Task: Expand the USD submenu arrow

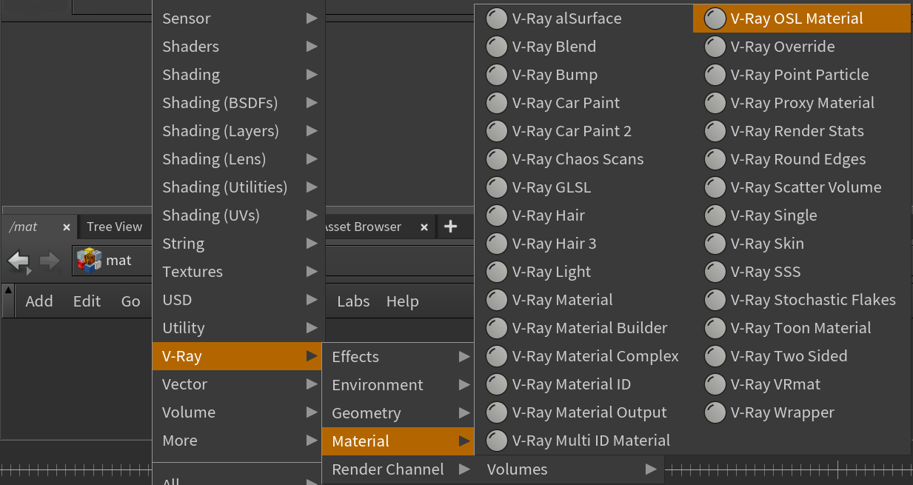Action: (312, 300)
